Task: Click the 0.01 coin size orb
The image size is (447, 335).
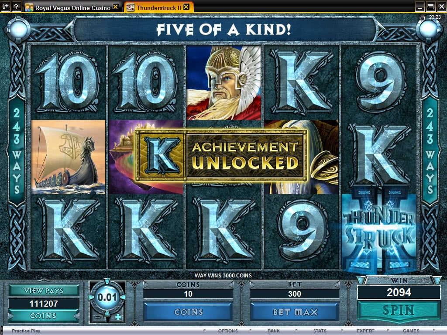Action: click(x=107, y=297)
